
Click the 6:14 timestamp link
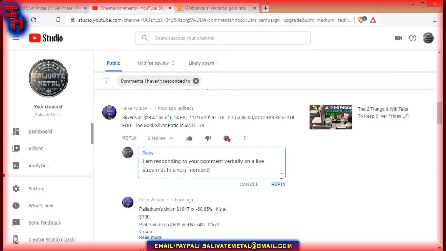(x=174, y=117)
